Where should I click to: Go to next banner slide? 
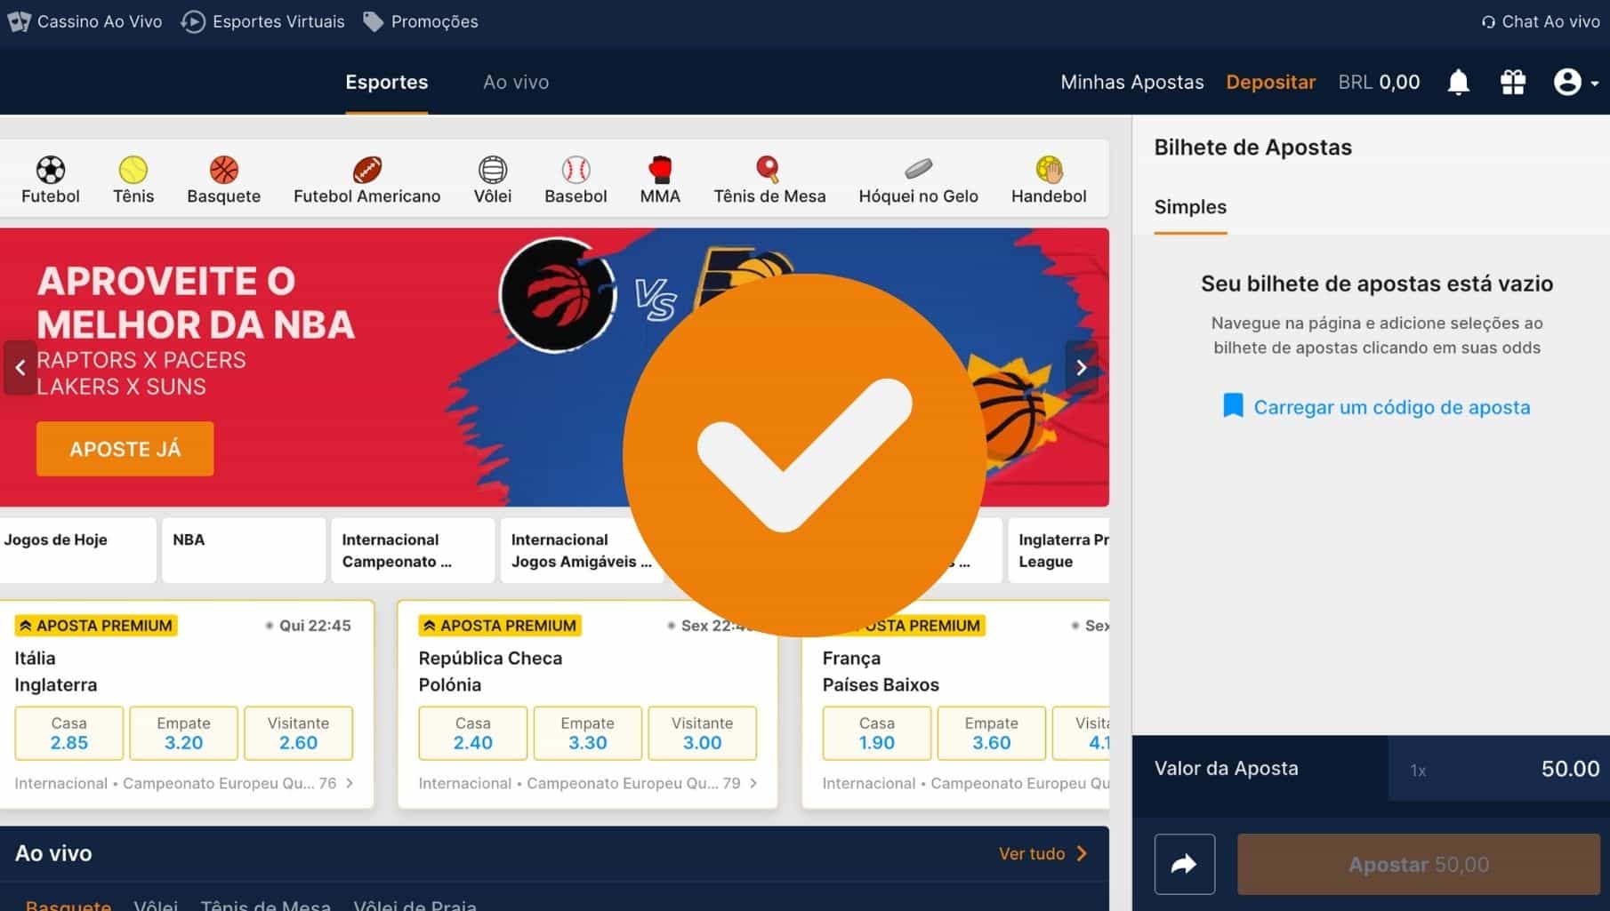point(1081,367)
